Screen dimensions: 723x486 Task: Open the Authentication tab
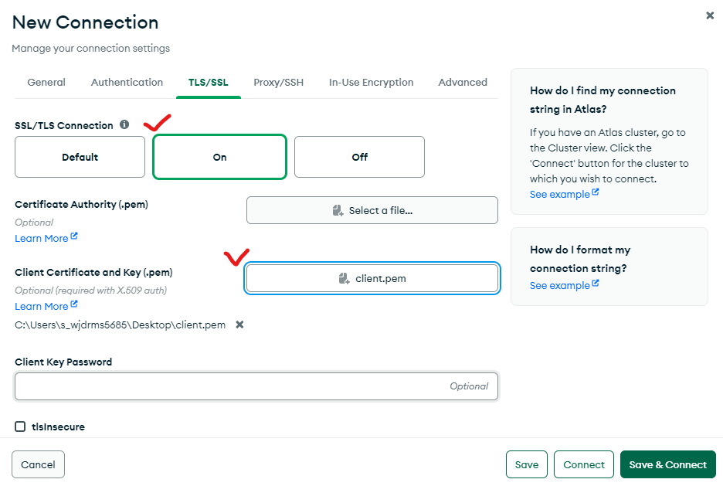click(x=127, y=83)
